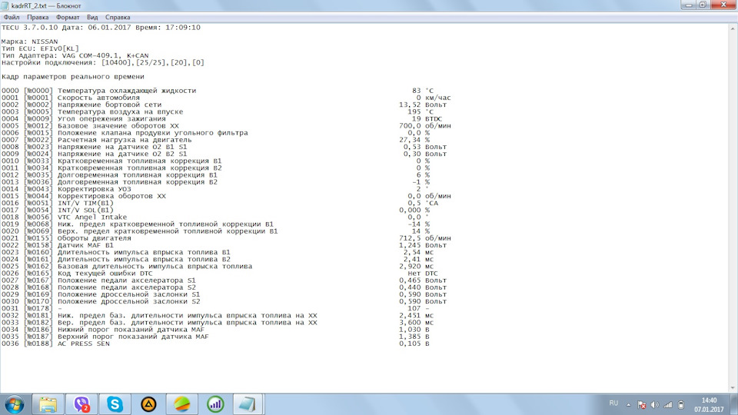Select the Notepad taskbar button
This screenshot has height=415, width=738.
tap(248, 405)
